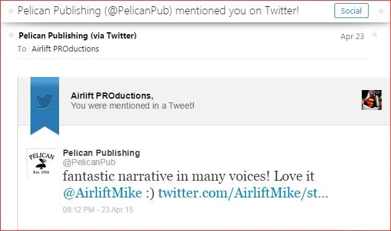Click the Pelican Publishing tweet author name
Image resolution: width=391 pixels, height=231 pixels.
pos(101,153)
